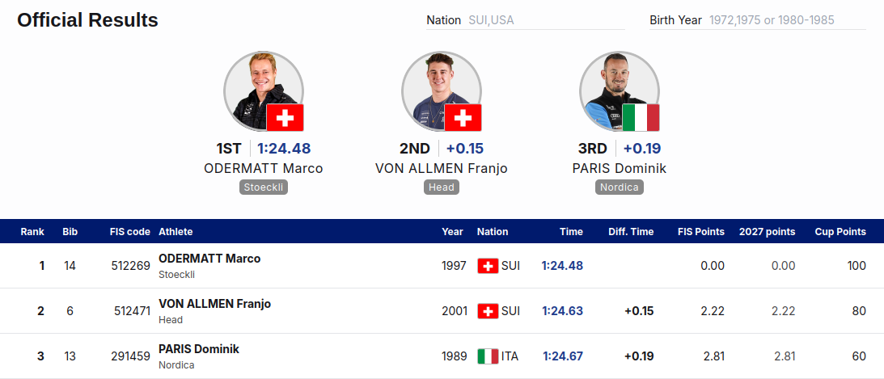Open VON ALLMEN Franjo athlete link in table

pyautogui.click(x=215, y=304)
